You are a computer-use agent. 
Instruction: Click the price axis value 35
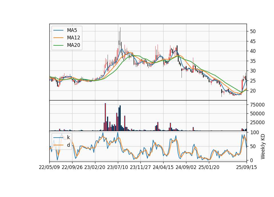pyautogui.click(x=253, y=61)
